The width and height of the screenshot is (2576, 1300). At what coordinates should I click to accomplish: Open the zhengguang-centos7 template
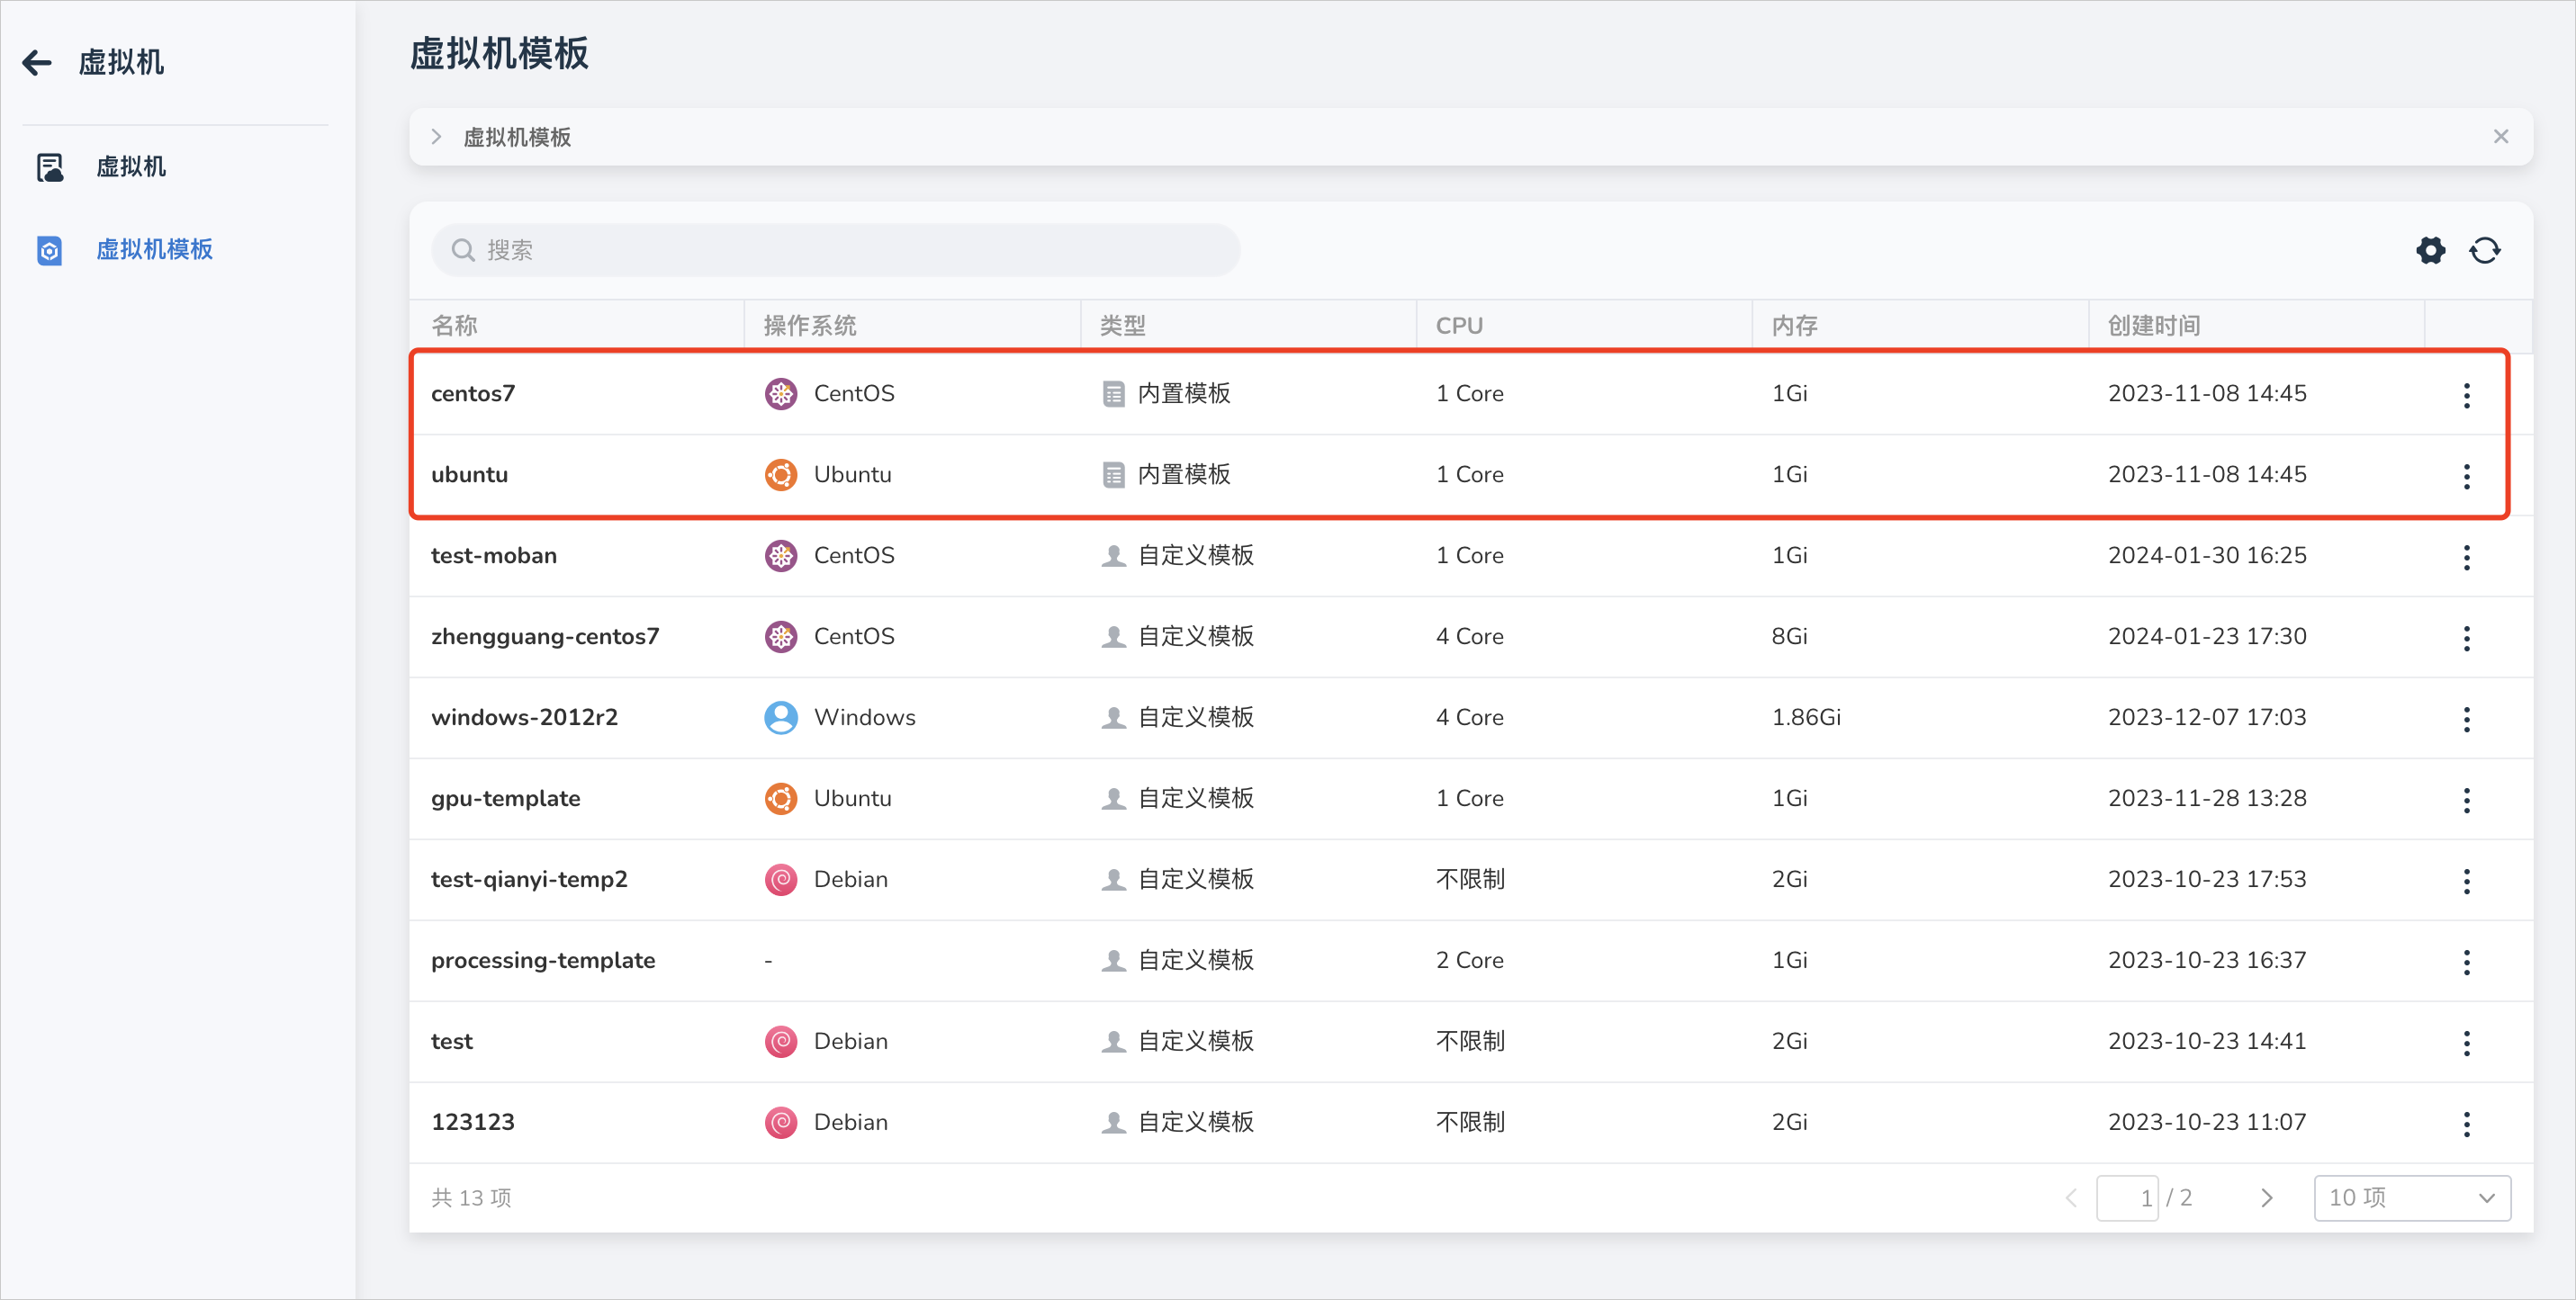545,637
